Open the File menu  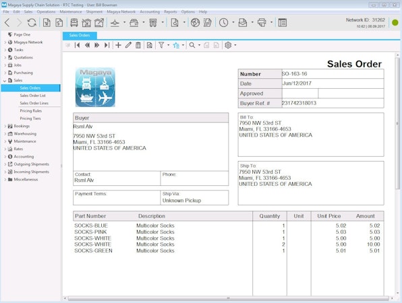[6, 11]
